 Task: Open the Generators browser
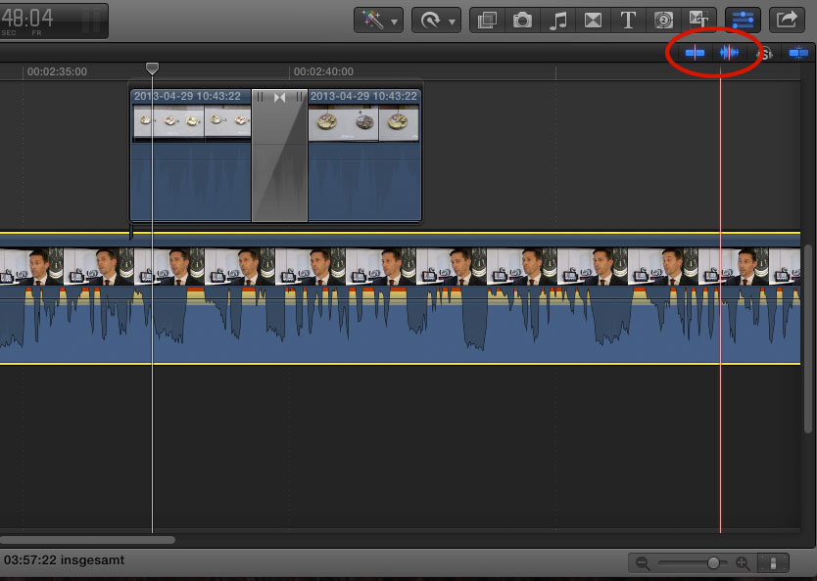click(x=663, y=20)
